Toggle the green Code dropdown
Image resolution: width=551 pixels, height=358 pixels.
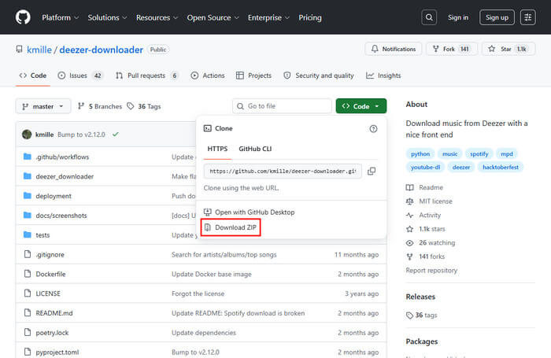pos(361,106)
